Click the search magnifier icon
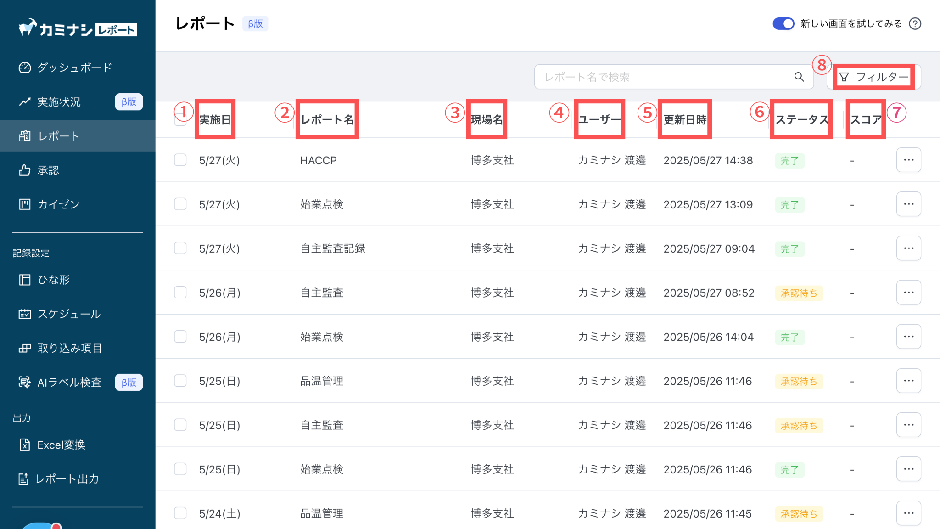This screenshot has height=529, width=940. pyautogui.click(x=799, y=77)
